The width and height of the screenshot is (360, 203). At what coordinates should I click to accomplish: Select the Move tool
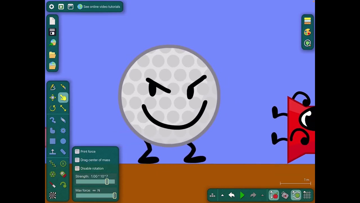[x=53, y=98]
